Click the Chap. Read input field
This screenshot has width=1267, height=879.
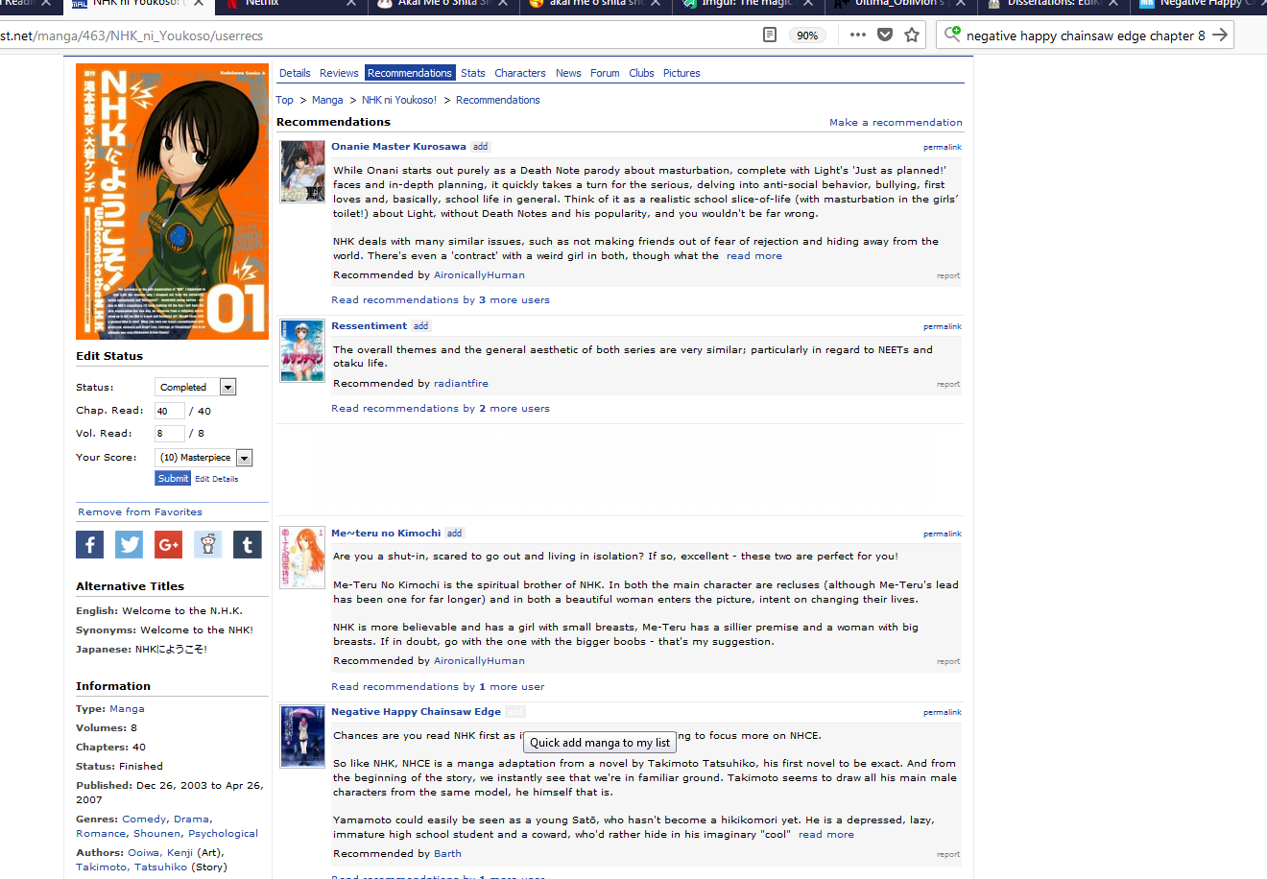tap(169, 411)
